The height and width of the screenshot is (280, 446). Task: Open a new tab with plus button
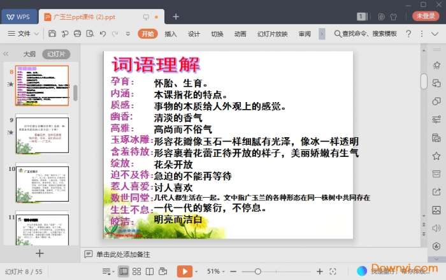(176, 17)
